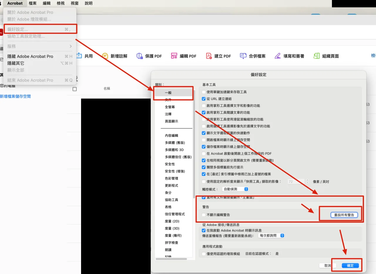Select the 安全性 (增強) category
Viewport: 376px width, 274px height.
pyautogui.click(x=174, y=171)
